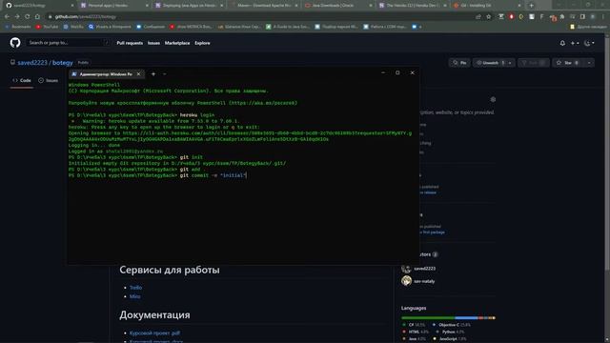Open the saved2223 owner link
The width and height of the screenshot is (610, 343).
pos(32,63)
